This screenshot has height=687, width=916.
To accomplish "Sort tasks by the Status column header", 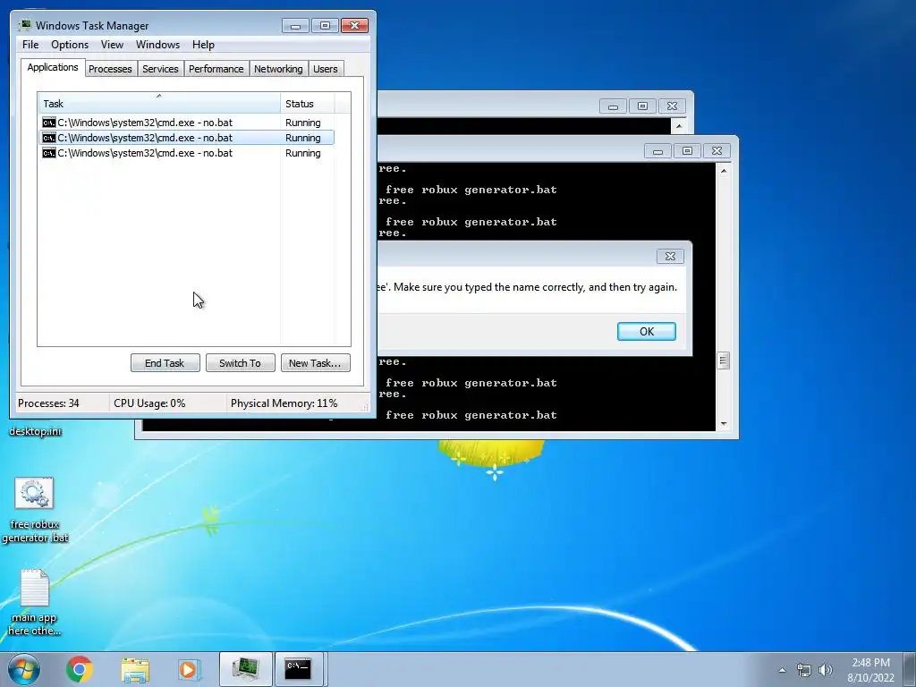I will tap(308, 104).
